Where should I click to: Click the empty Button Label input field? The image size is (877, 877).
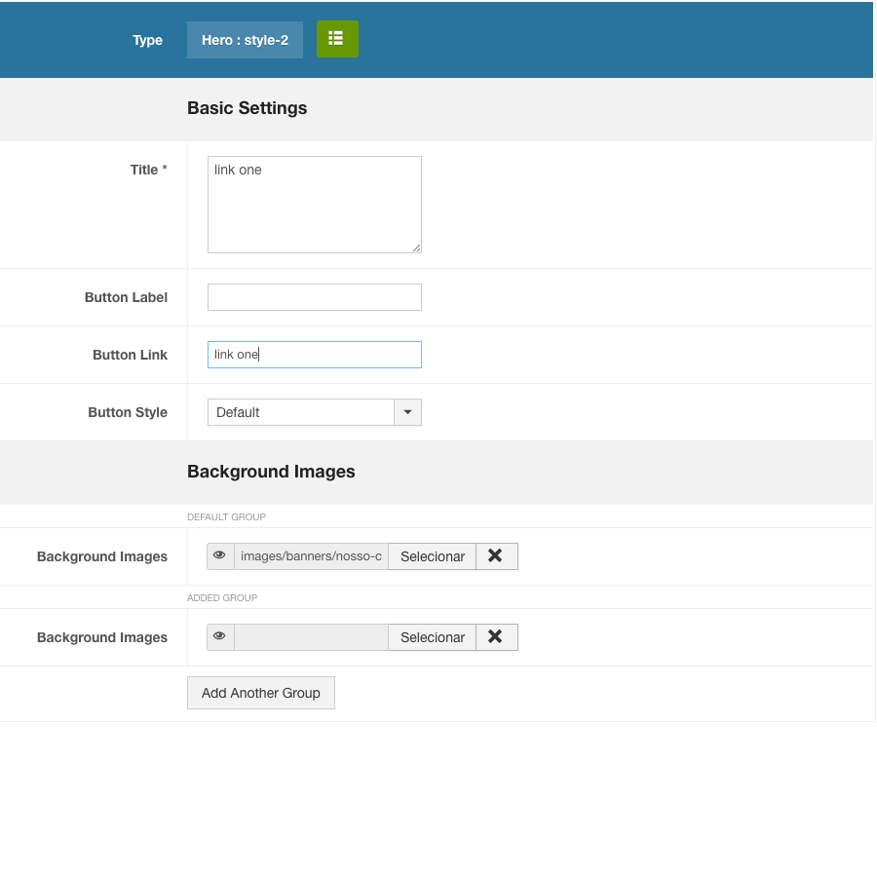tap(314, 297)
